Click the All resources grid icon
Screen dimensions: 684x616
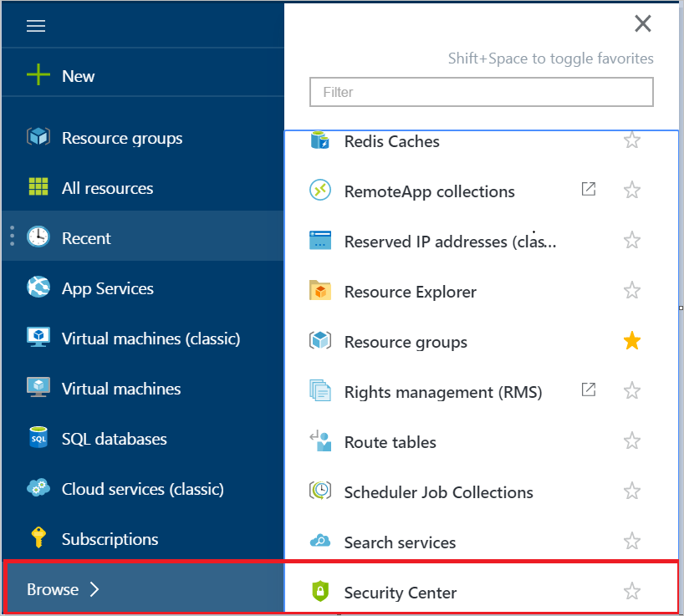coord(38,186)
